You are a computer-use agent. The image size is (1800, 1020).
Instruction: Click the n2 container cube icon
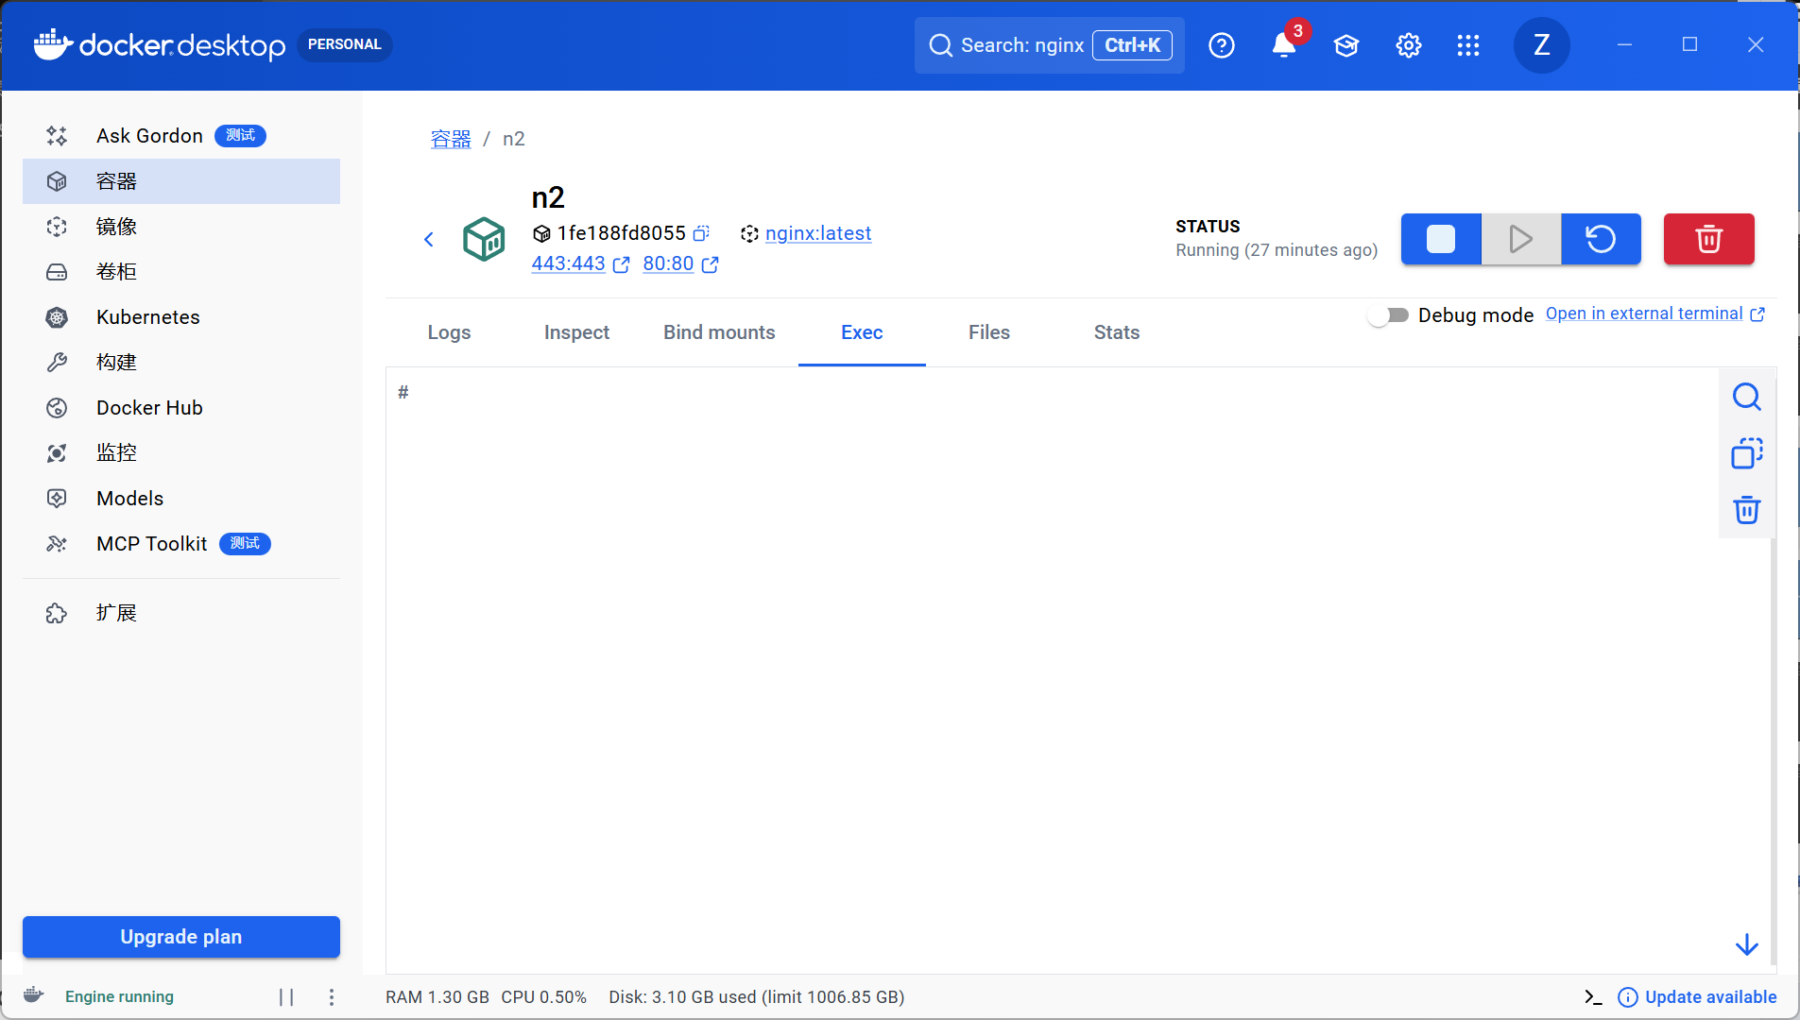[484, 239]
